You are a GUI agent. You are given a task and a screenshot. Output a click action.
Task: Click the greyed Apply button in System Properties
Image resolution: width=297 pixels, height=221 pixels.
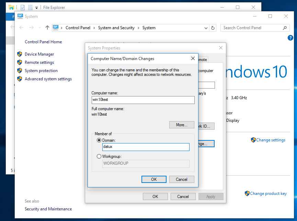(x=211, y=197)
